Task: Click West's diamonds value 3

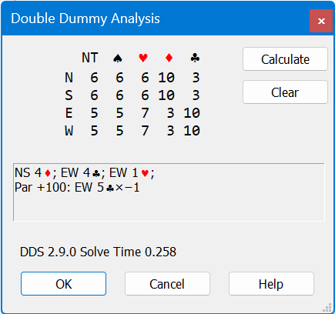Action: point(170,131)
